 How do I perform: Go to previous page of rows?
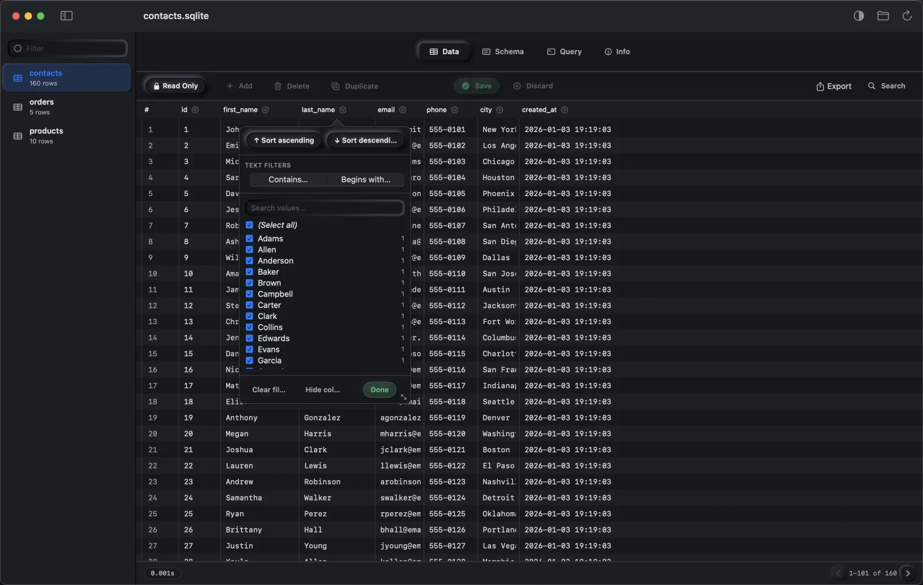[838, 573]
